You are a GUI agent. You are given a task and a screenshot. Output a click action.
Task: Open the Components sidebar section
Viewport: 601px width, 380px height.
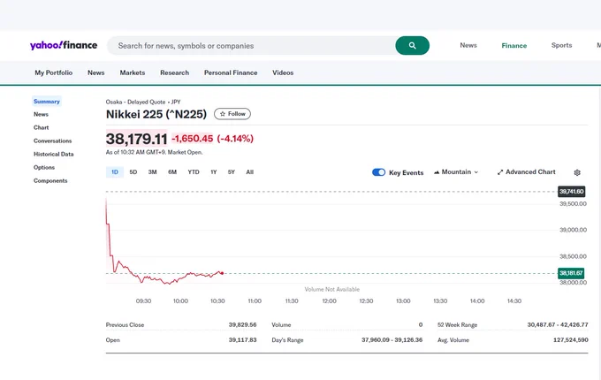(50, 181)
